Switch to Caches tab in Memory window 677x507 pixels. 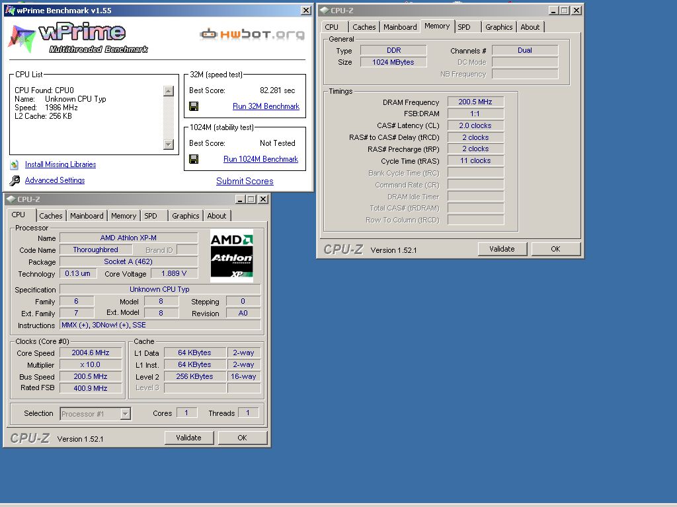coord(364,26)
